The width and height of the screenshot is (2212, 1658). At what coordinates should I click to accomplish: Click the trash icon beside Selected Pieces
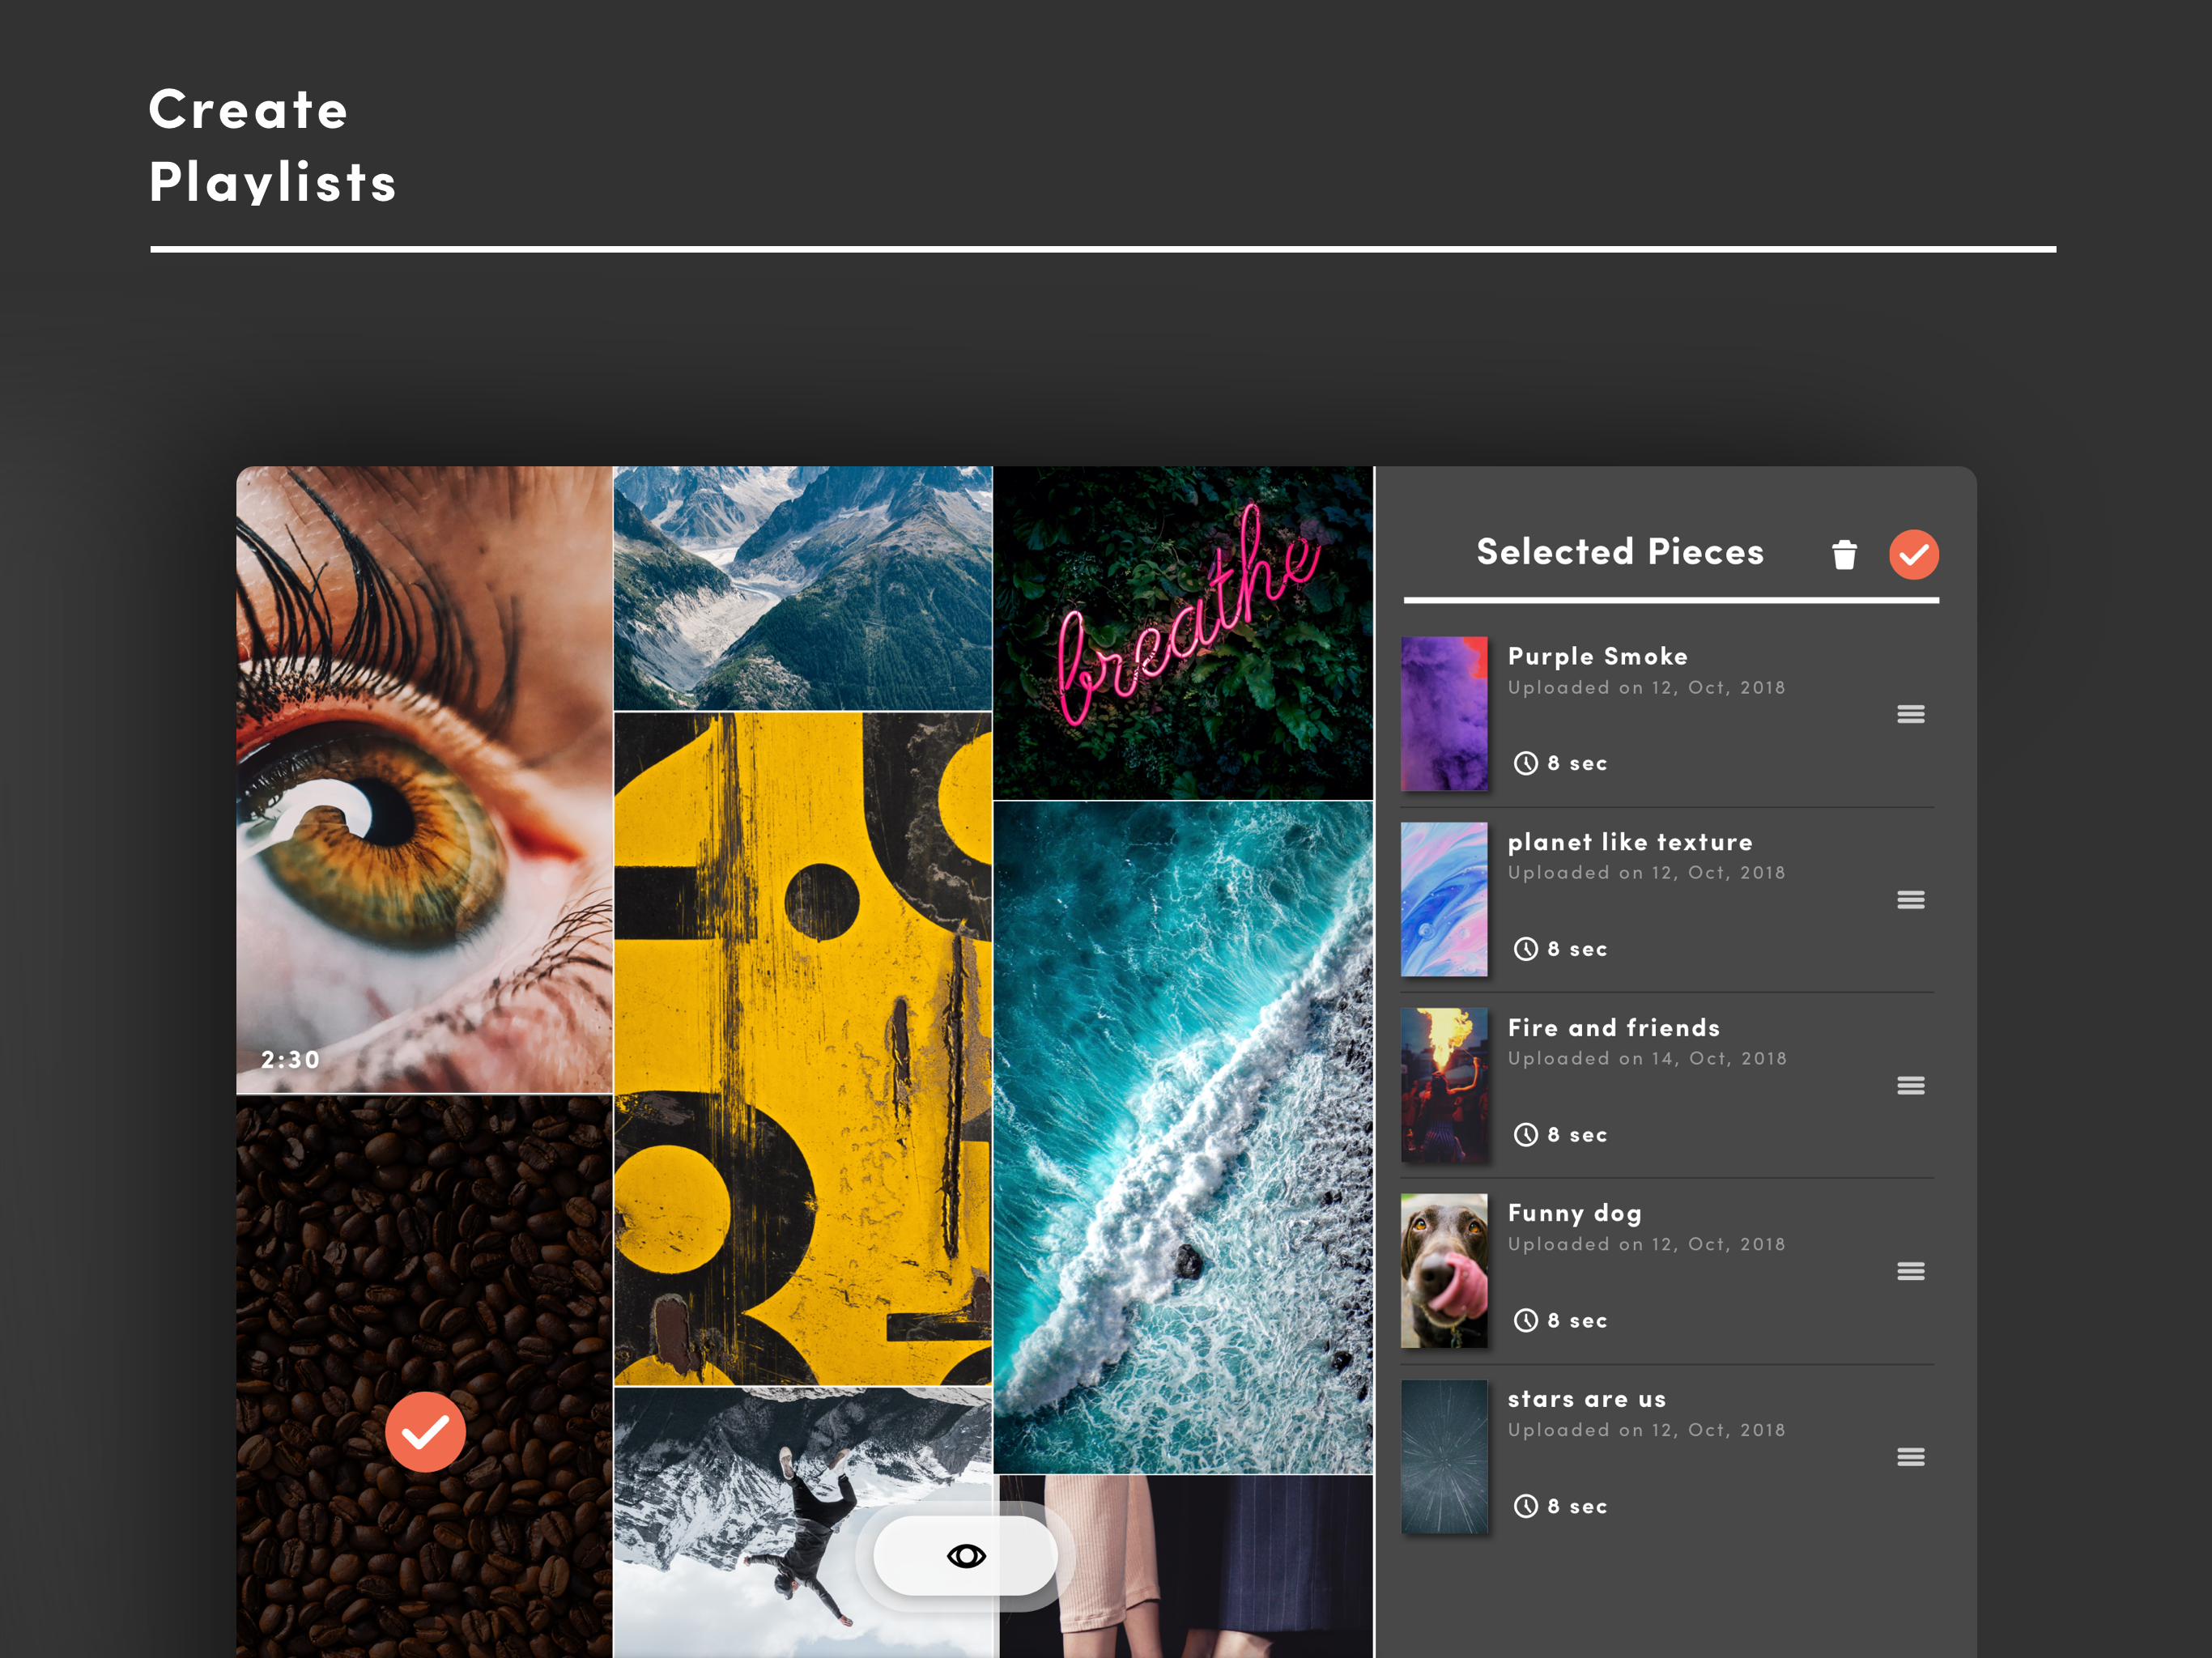(1844, 554)
